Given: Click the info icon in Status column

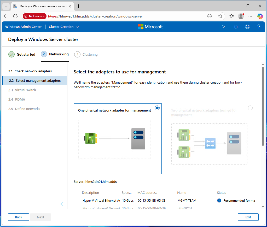Looking at the screenshot, I should (219, 201).
